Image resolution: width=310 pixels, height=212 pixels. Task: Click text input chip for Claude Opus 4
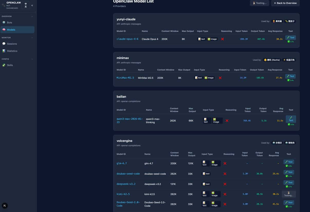click(202, 39)
